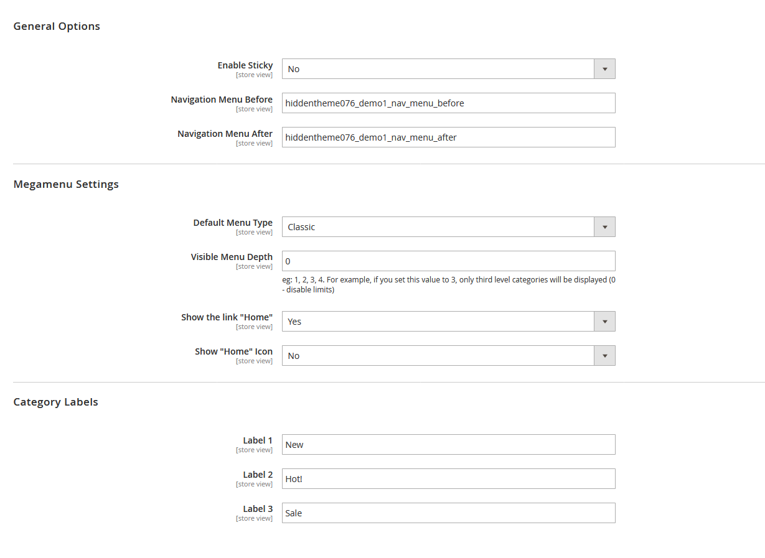Click the store view link under Label 1
Screen dimensions: 765x558
[x=254, y=449]
